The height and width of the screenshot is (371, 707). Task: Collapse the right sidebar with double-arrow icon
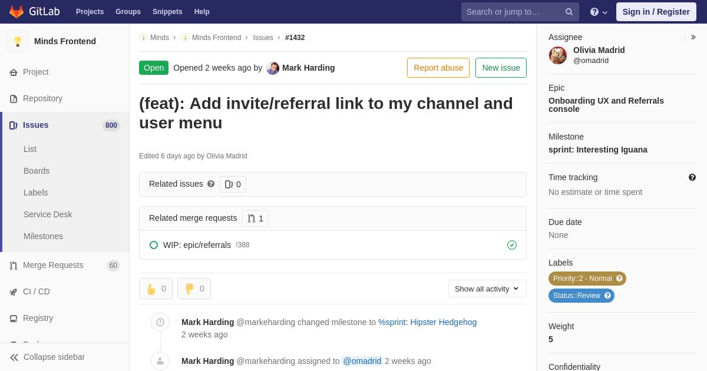tap(693, 37)
